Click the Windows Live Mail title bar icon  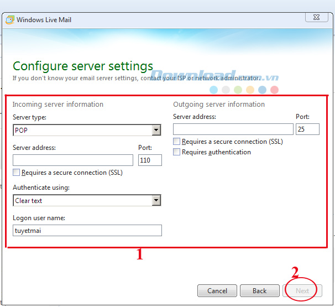click(x=10, y=20)
